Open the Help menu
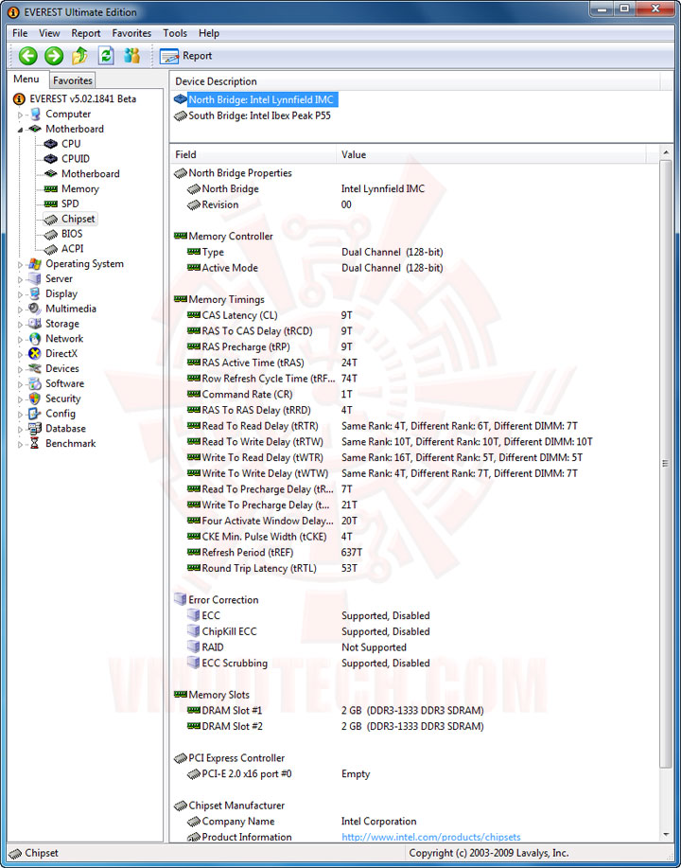681x868 pixels. (209, 33)
